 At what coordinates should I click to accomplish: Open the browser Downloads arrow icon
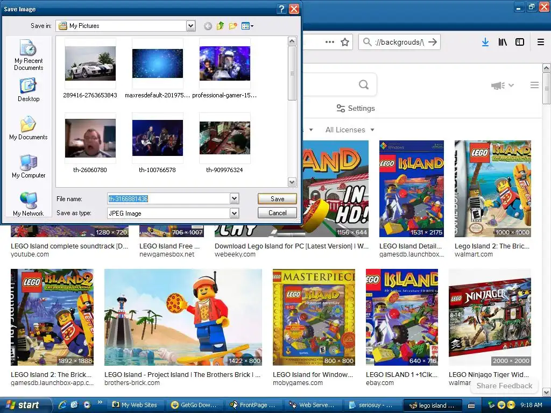[485, 42]
